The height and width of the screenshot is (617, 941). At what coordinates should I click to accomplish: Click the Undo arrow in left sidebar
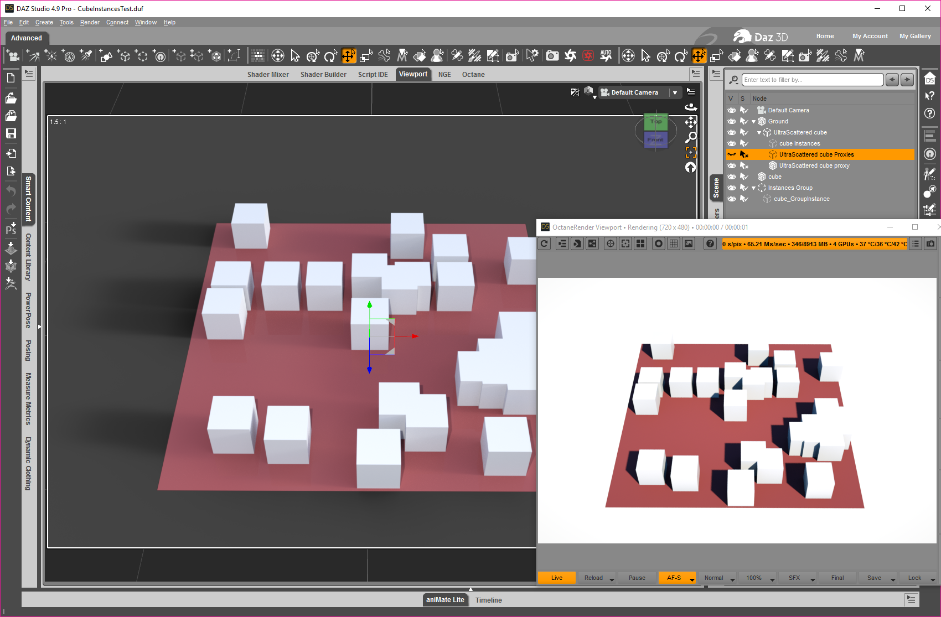pyautogui.click(x=11, y=191)
